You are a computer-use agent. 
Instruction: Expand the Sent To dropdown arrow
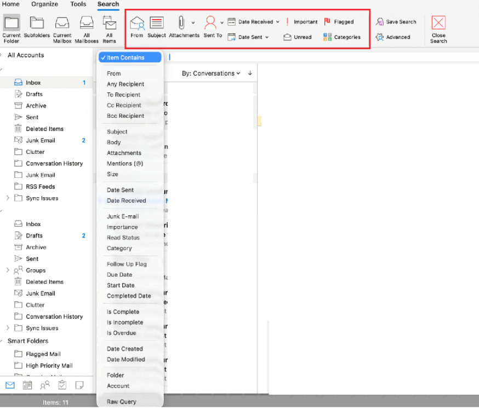(x=222, y=23)
